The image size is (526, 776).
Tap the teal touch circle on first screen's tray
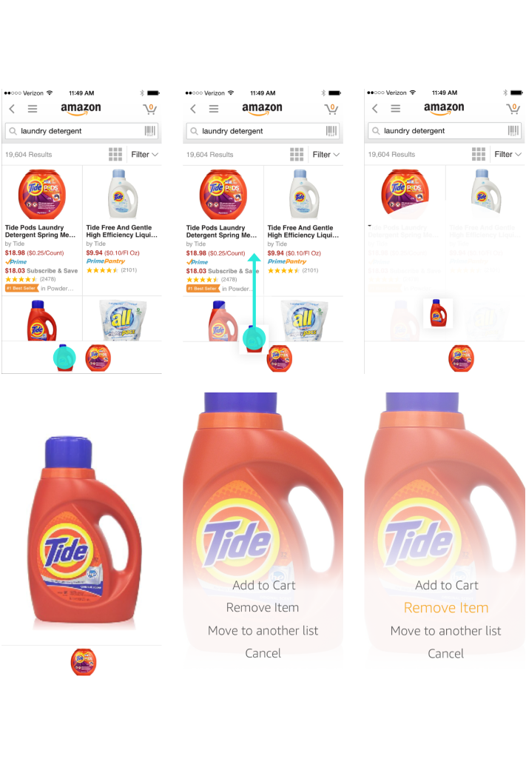[x=64, y=358]
